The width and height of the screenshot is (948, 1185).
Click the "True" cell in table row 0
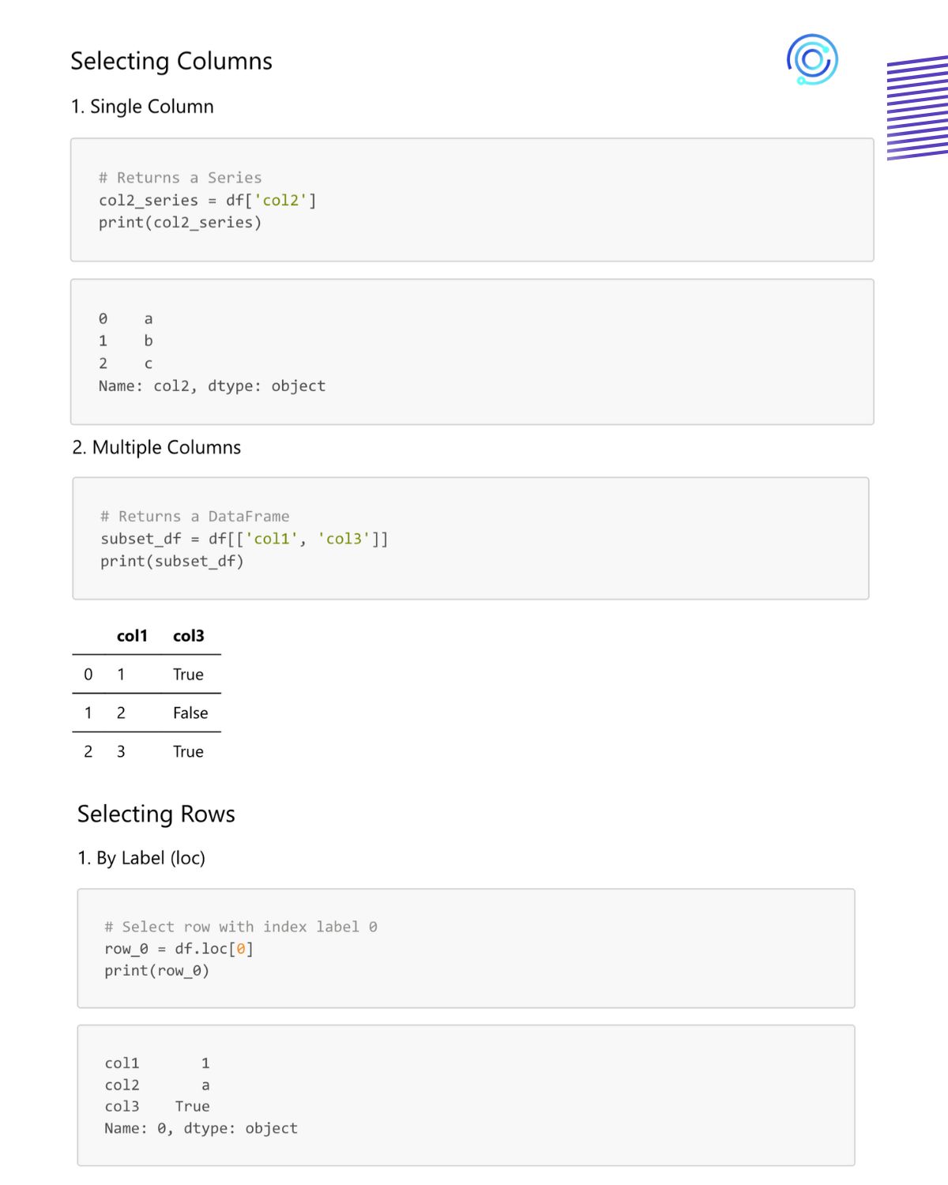[188, 674]
